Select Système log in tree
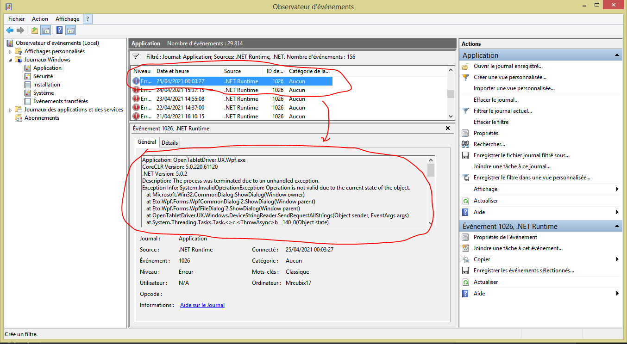The image size is (627, 344). (x=44, y=93)
